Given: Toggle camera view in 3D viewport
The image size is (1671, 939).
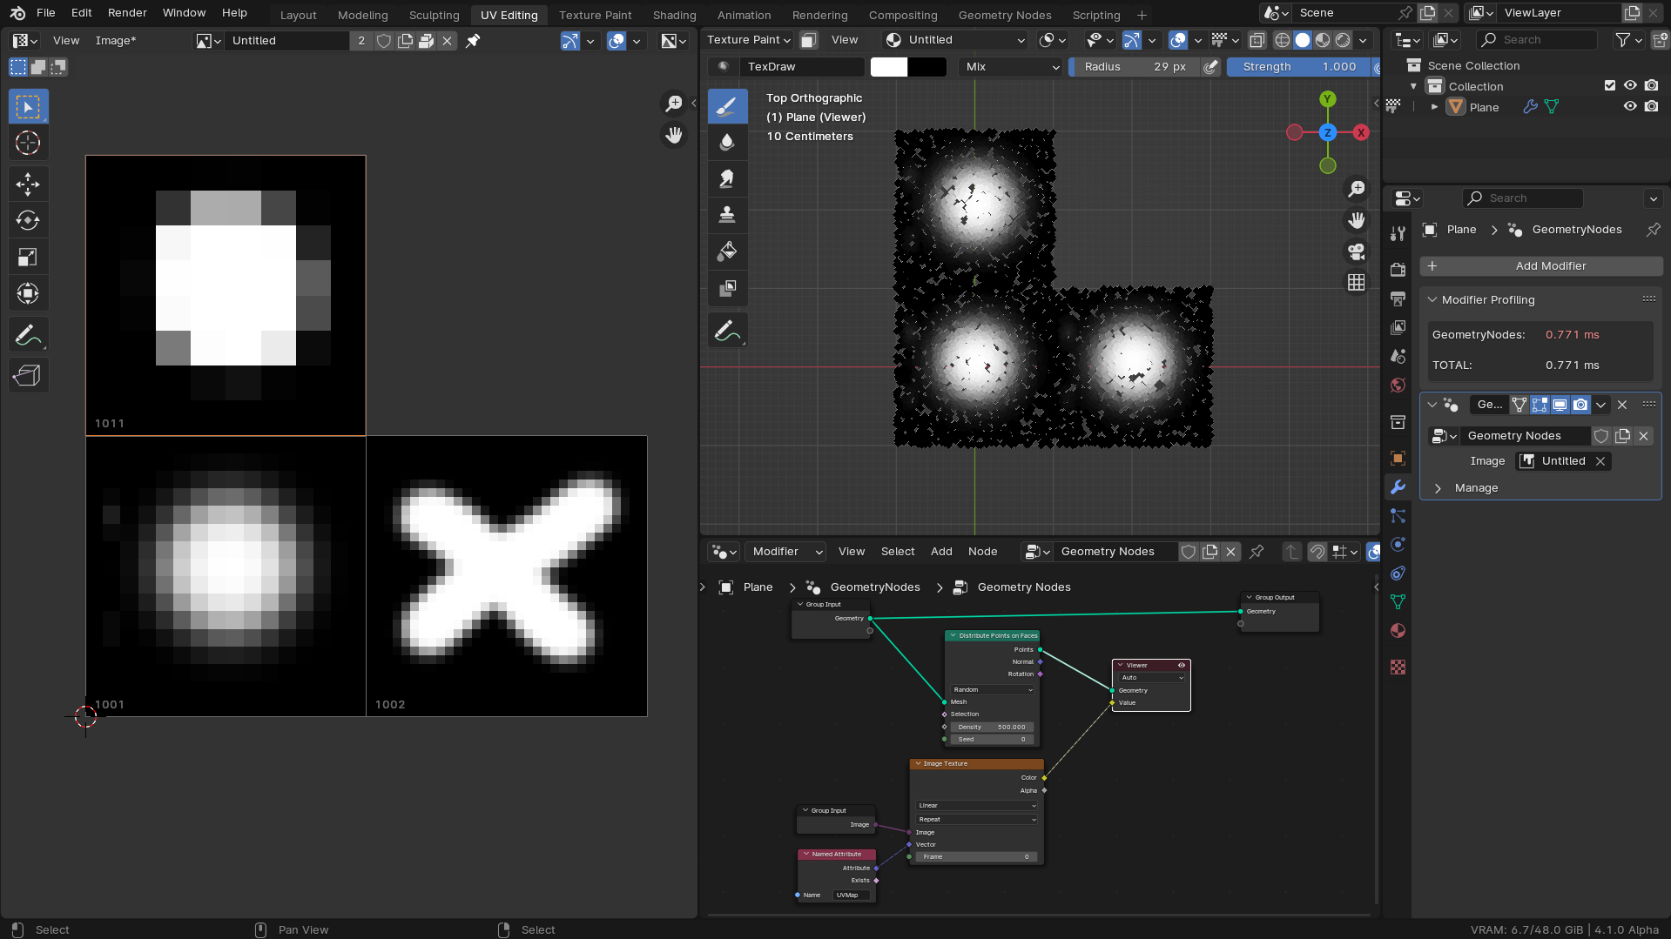Looking at the screenshot, I should pyautogui.click(x=1357, y=252).
